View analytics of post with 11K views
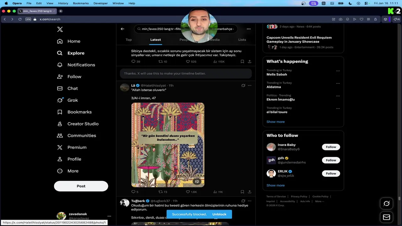This screenshot has width=402, height=226. point(218,192)
